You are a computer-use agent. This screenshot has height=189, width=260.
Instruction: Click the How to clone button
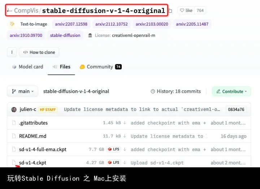[39, 52]
